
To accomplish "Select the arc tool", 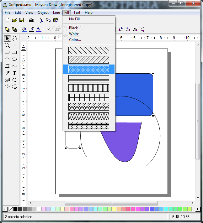I will 7,59.
